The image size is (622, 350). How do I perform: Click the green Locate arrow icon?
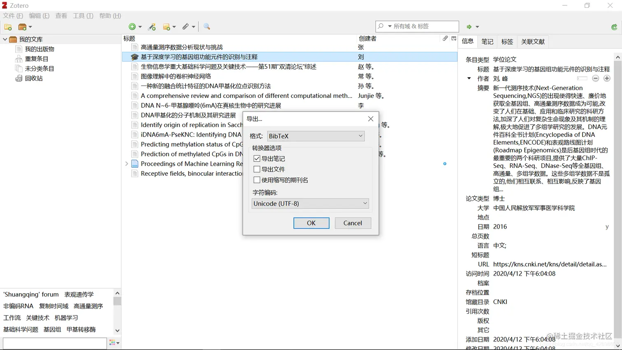click(x=469, y=27)
